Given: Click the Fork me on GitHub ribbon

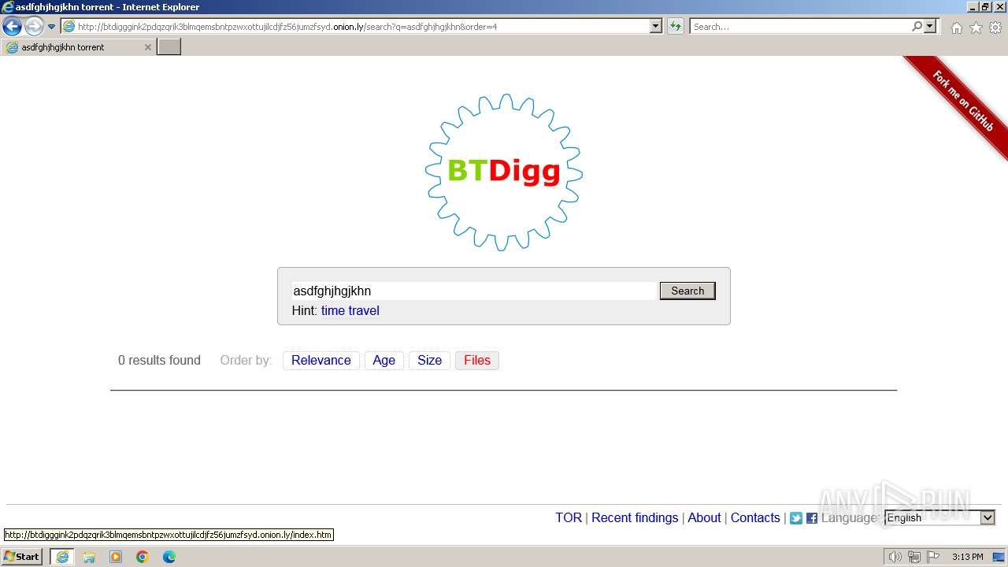Looking at the screenshot, I should tap(962, 102).
